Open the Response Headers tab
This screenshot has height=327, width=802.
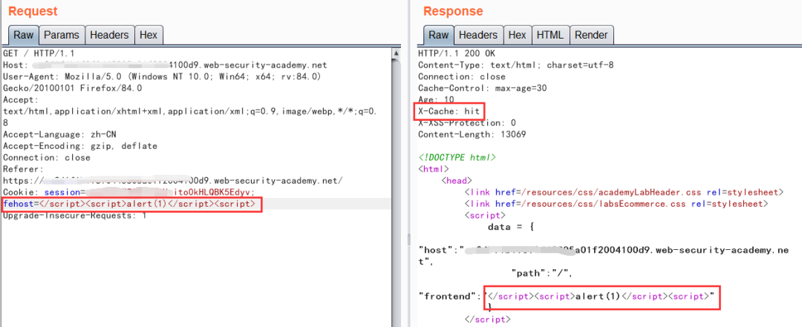point(477,36)
